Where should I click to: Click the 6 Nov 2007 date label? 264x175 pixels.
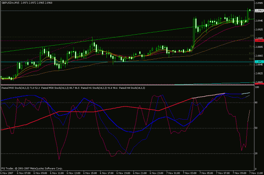click(x=7, y=173)
